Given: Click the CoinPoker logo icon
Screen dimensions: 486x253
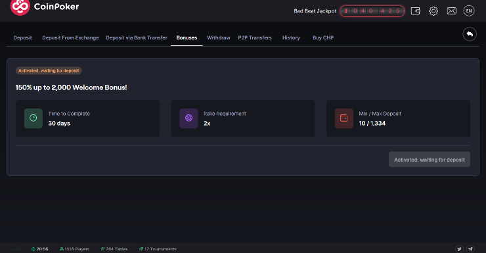Looking at the screenshot, I should [x=20, y=7].
